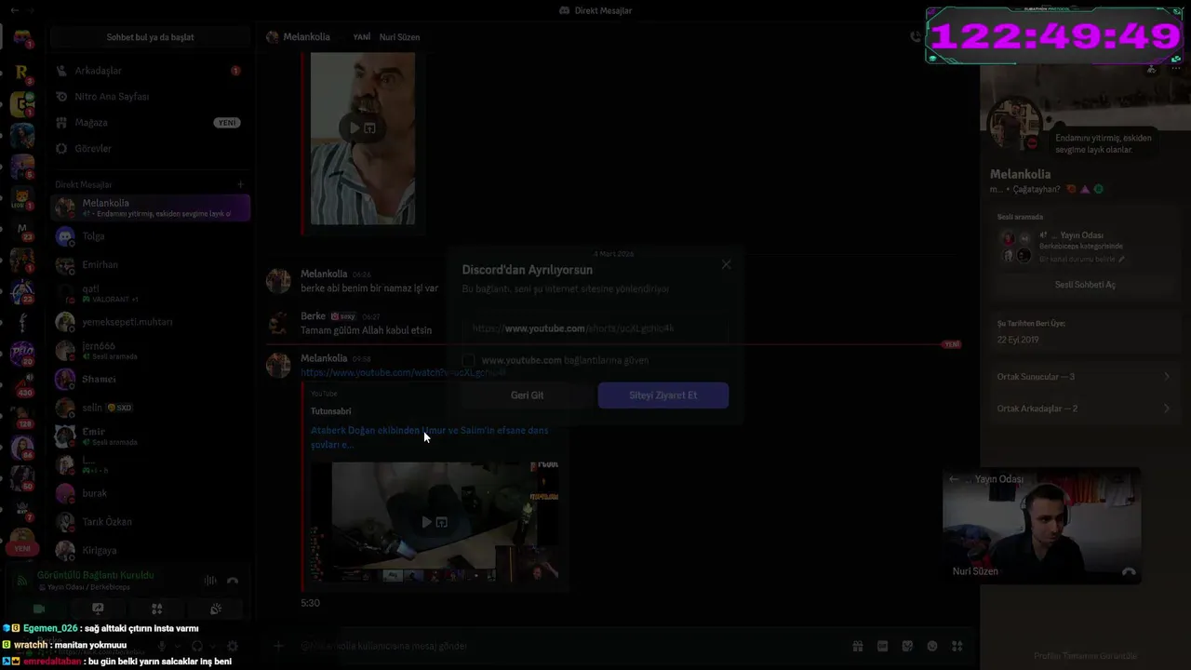Open the Mağaza shop

tap(149, 123)
